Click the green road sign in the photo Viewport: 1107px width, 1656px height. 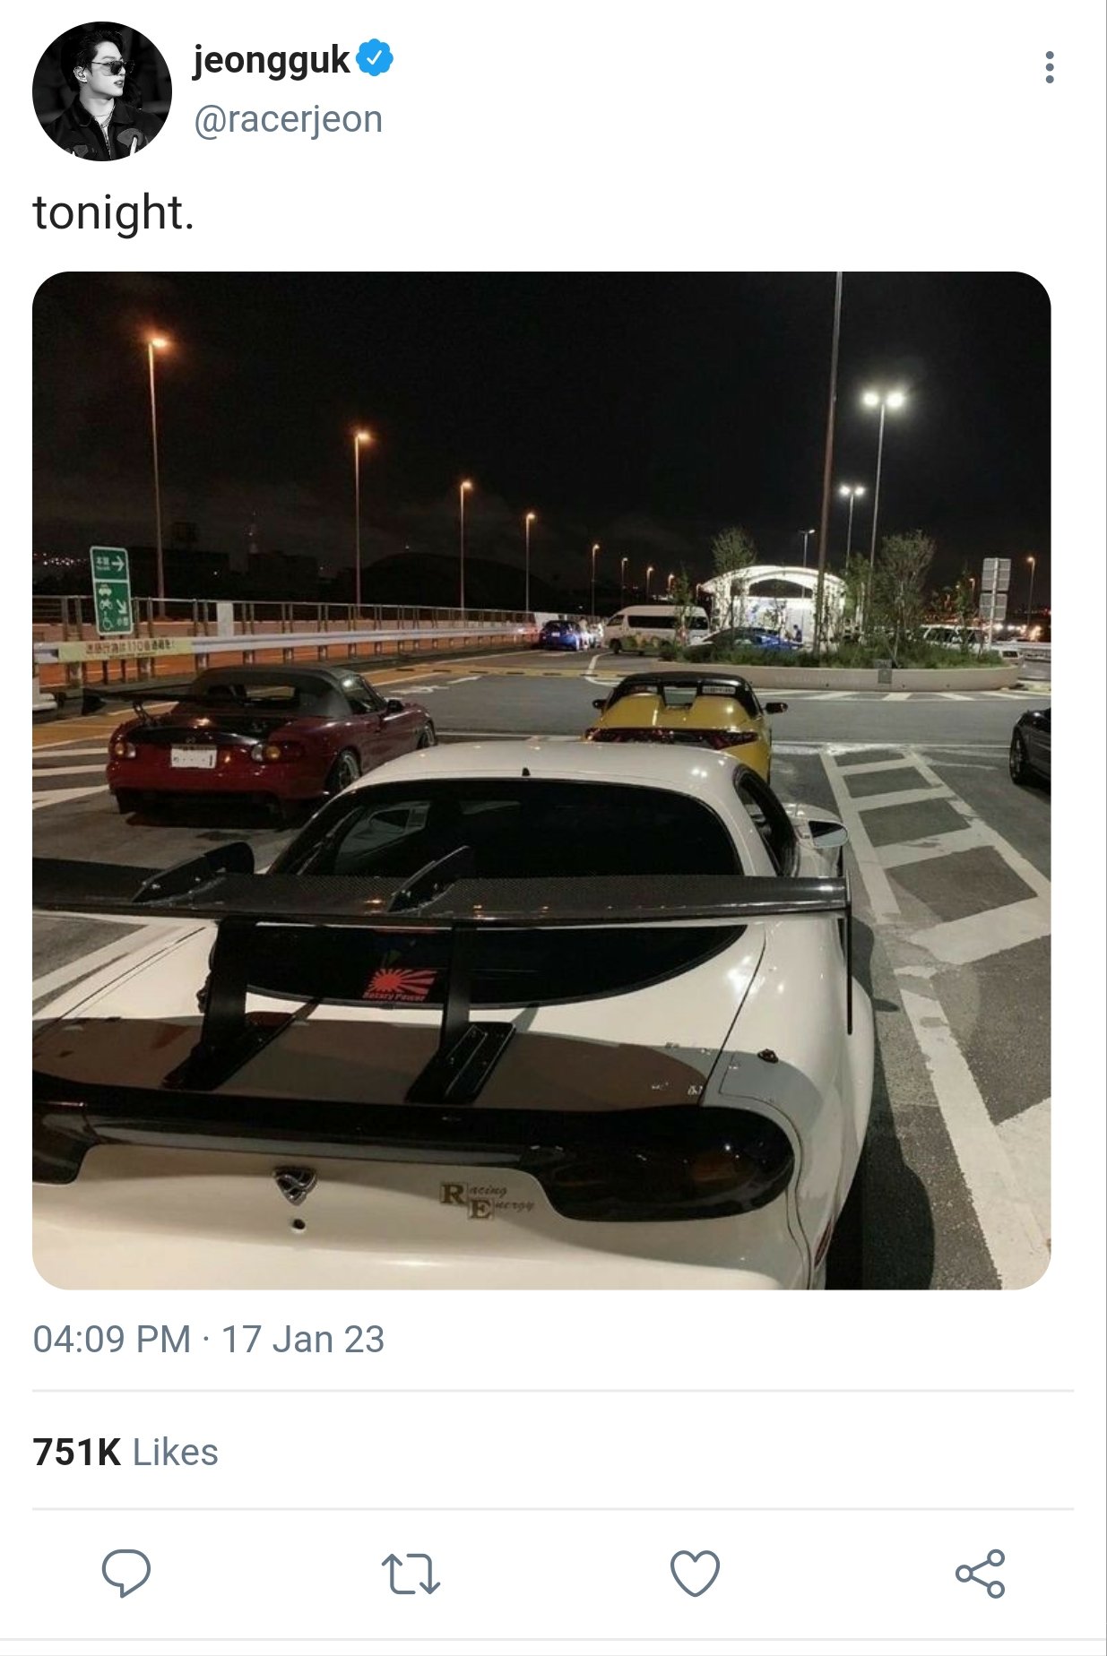click(111, 591)
